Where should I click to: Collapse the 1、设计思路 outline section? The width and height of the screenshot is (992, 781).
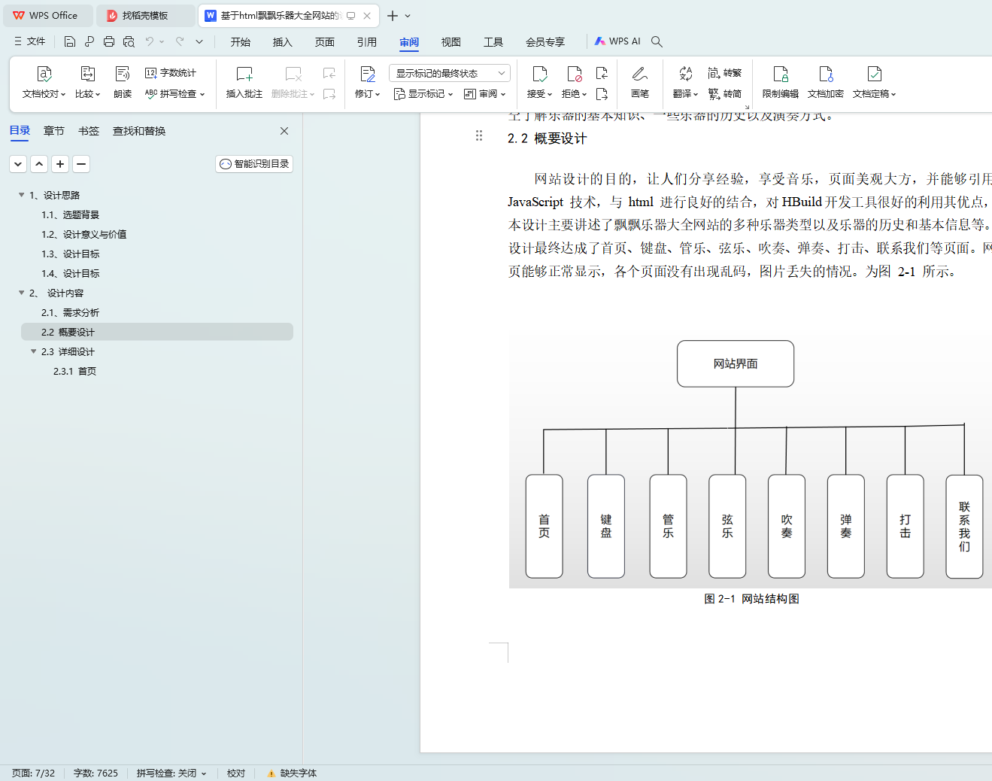coord(21,195)
